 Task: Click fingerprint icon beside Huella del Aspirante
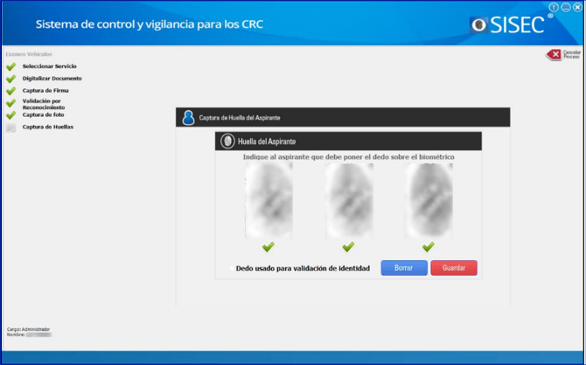point(227,141)
